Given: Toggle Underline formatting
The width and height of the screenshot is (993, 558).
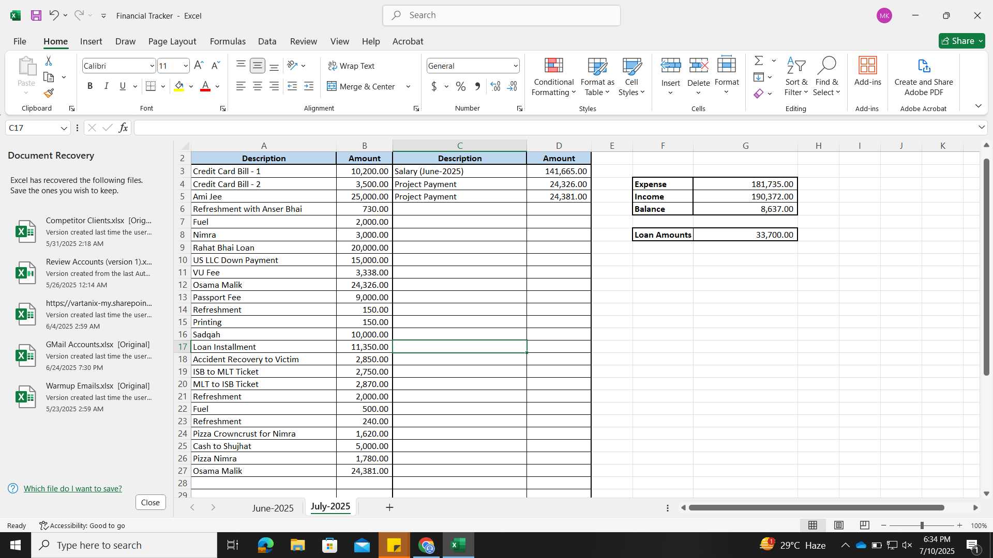Looking at the screenshot, I should coord(123,86).
